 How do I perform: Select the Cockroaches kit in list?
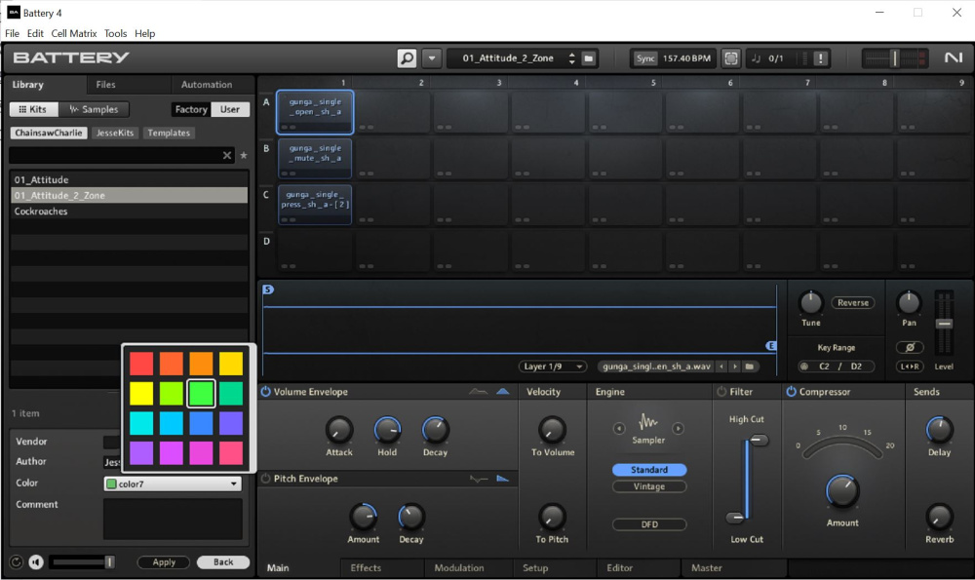point(129,212)
